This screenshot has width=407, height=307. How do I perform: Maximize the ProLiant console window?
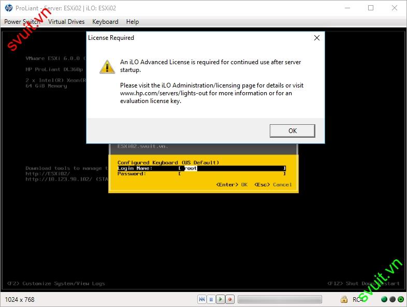[371, 8]
